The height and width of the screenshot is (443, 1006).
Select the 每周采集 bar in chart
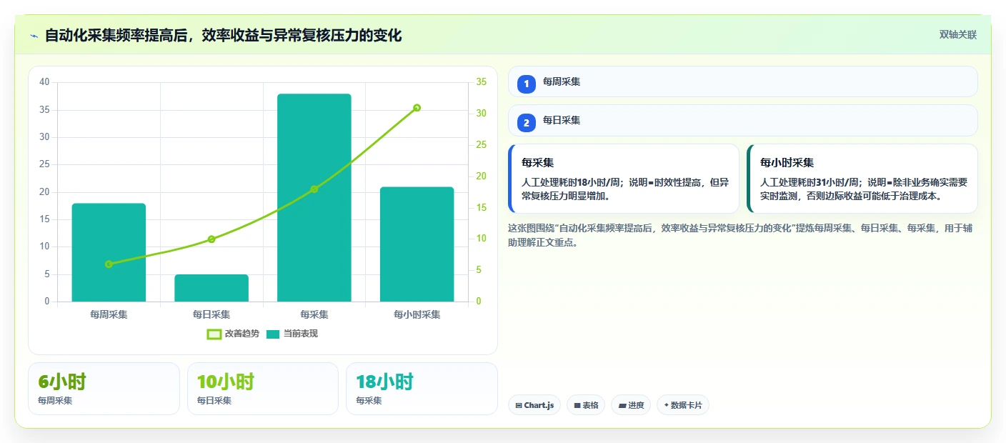109,252
